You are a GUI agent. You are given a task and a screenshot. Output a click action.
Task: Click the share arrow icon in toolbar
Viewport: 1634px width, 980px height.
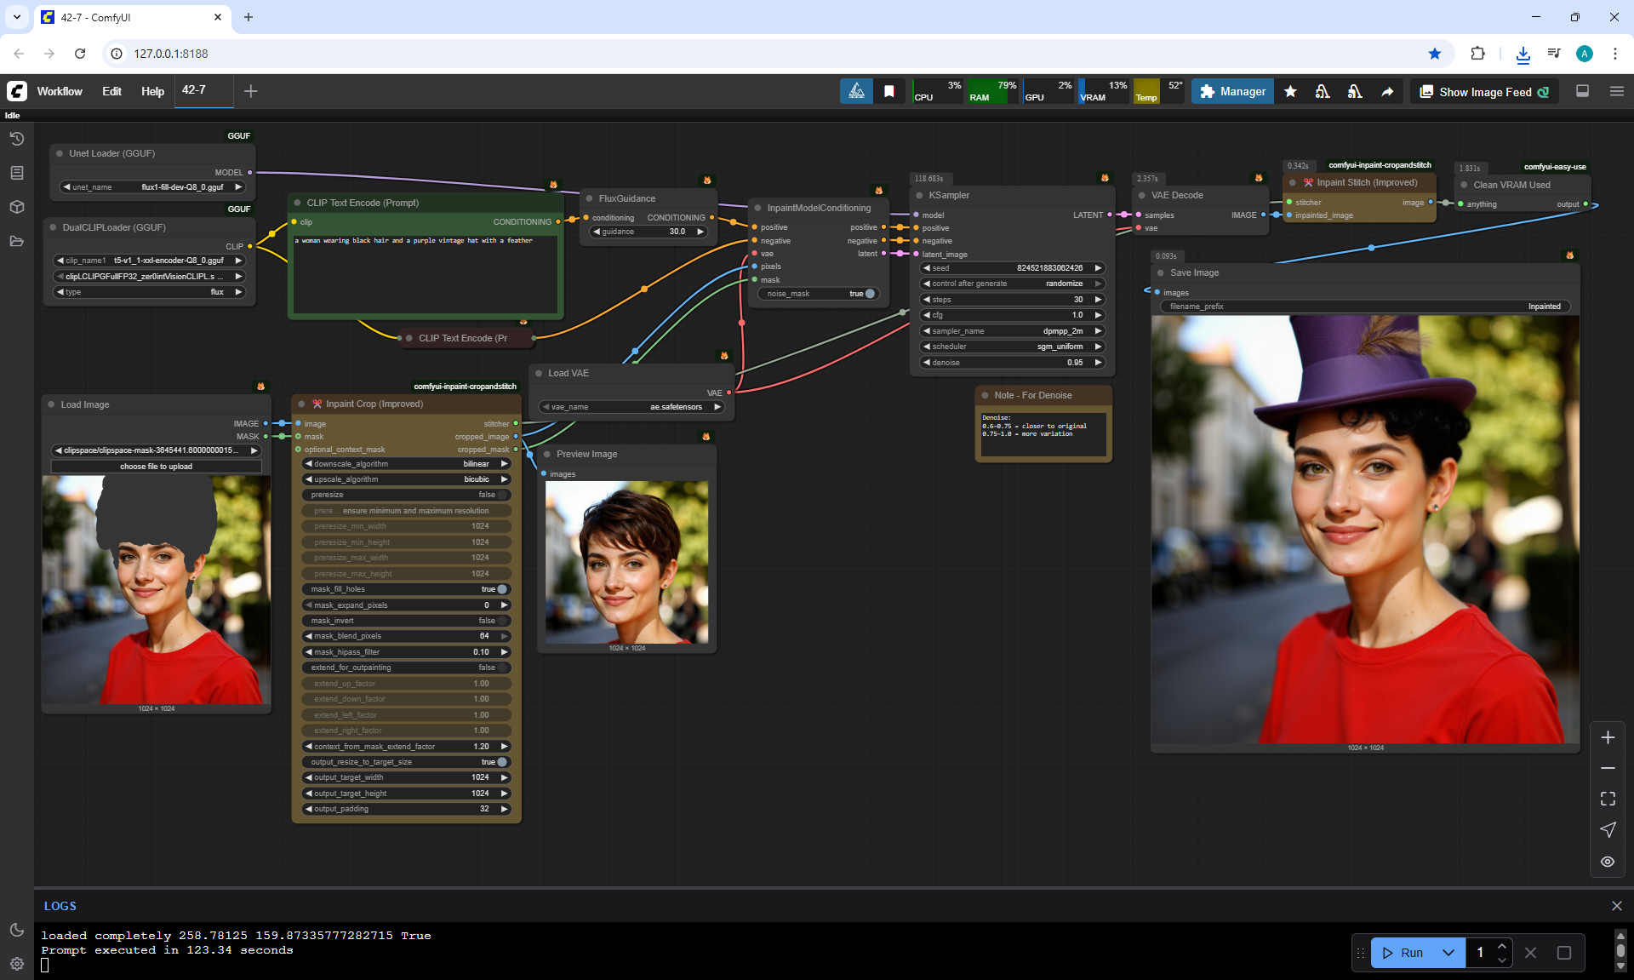coord(1387,91)
